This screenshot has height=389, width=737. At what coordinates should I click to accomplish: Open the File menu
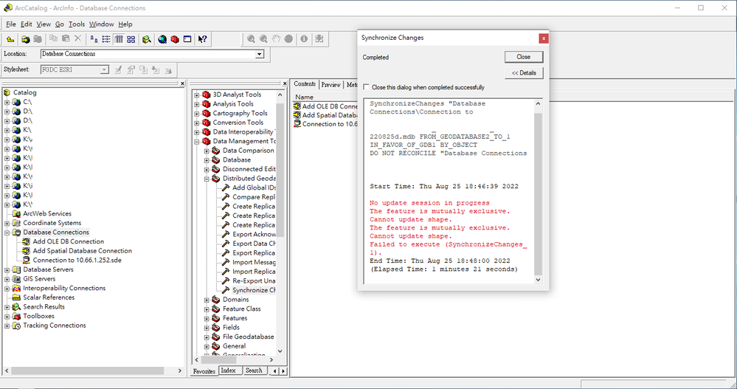[x=11, y=24]
